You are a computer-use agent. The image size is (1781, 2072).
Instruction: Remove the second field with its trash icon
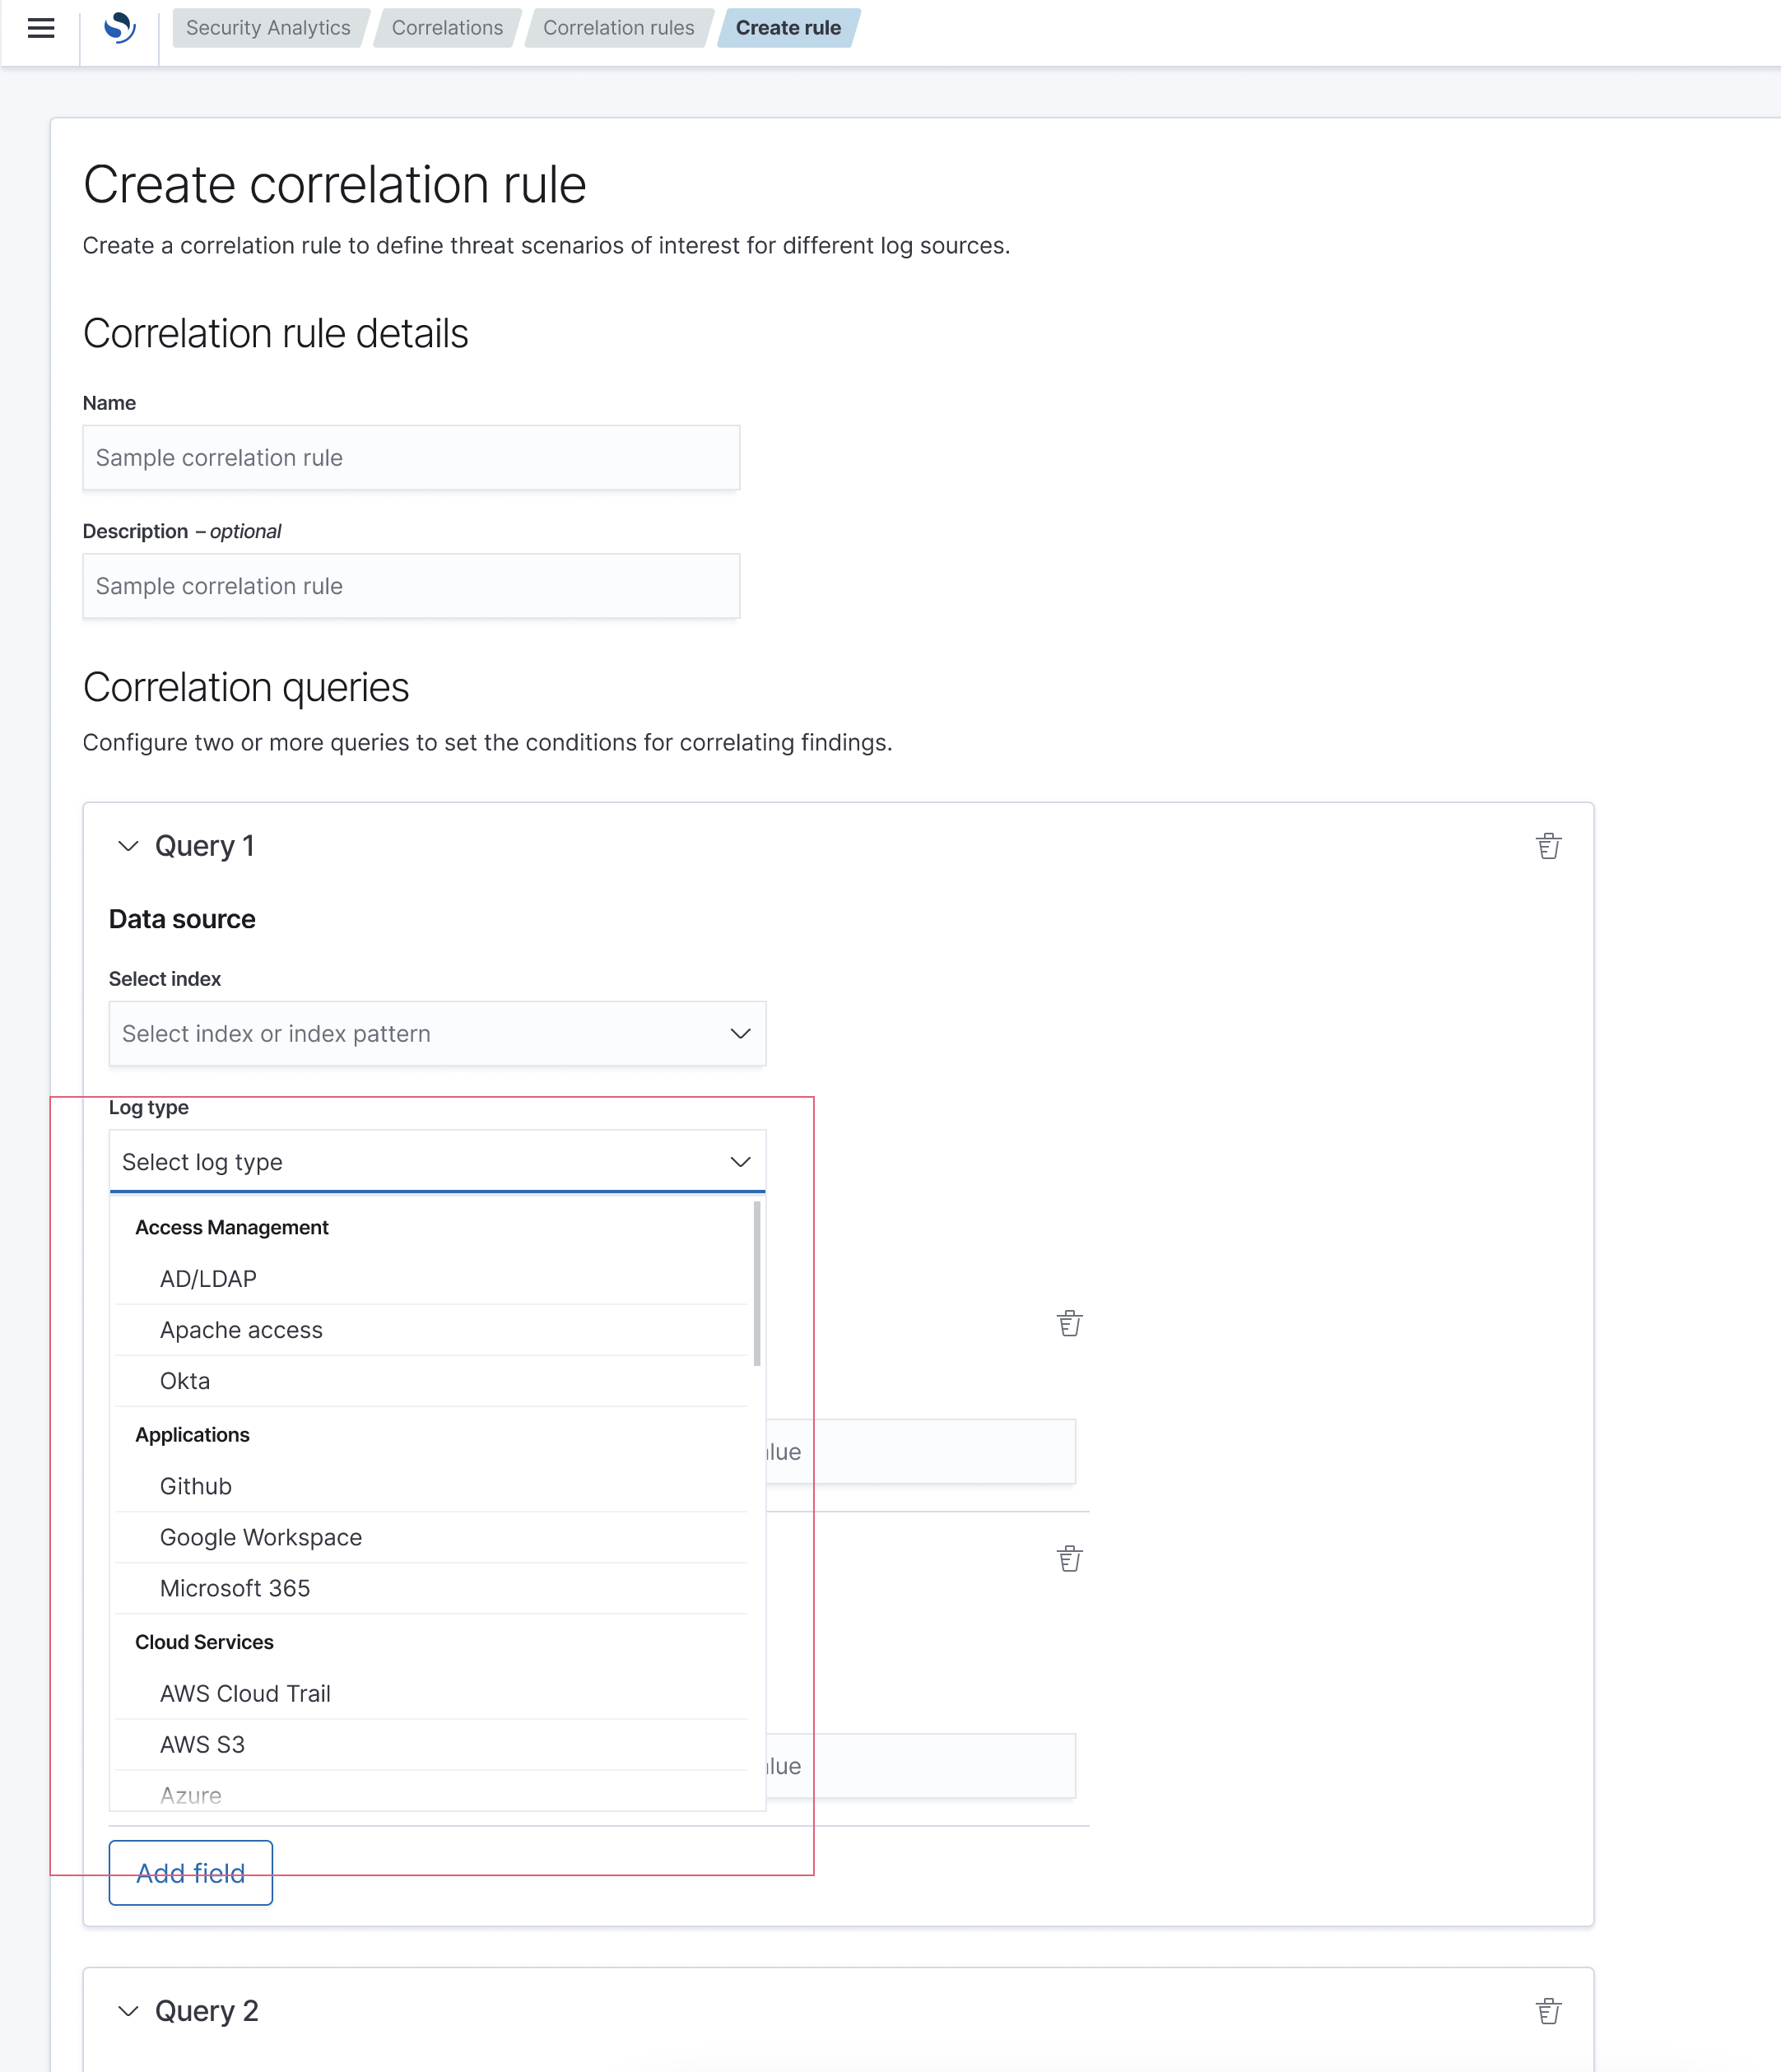[x=1068, y=1557]
